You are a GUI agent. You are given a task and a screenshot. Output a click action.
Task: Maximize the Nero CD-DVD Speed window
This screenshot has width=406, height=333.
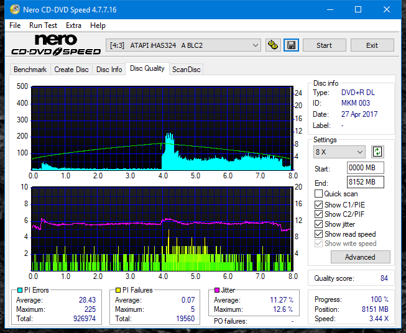pos(358,9)
